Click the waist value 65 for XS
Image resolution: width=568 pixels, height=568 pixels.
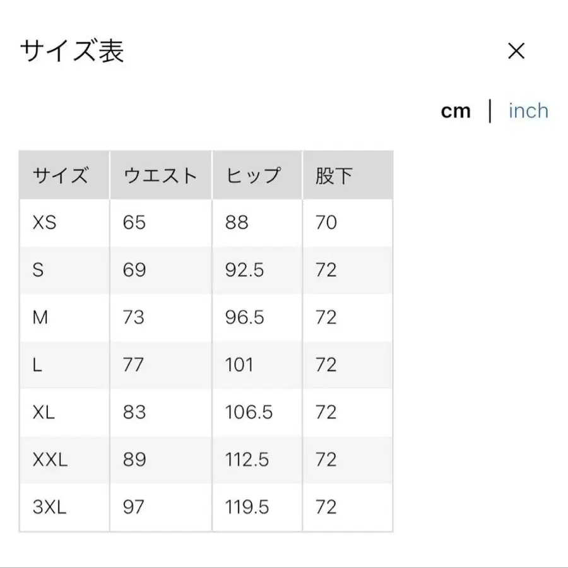click(x=133, y=223)
